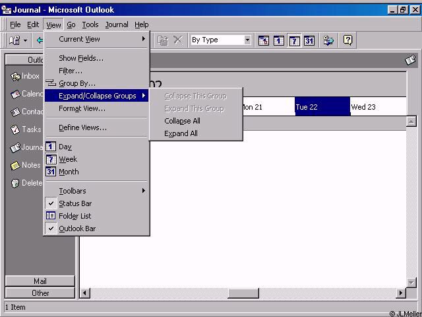The width and height of the screenshot is (422, 317).
Task: Click the Outlook application title bar icon
Action: click(x=6, y=10)
